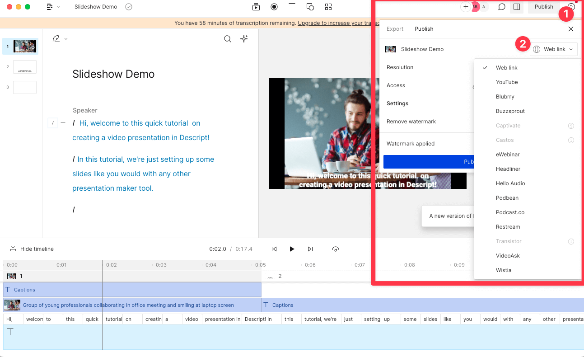Close the Publish panel
Screen dimensions: 584x357
pyautogui.click(x=571, y=29)
